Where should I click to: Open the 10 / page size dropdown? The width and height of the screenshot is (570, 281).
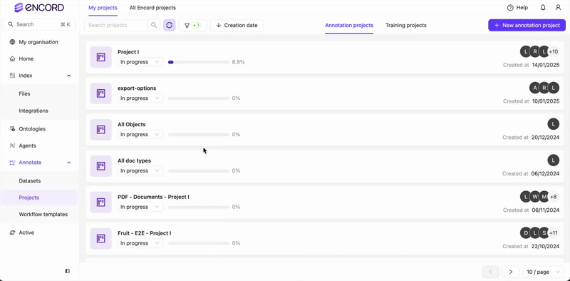[543, 272]
